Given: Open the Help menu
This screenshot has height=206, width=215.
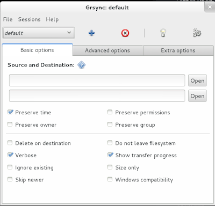Looking at the screenshot, I should pos(52,19).
